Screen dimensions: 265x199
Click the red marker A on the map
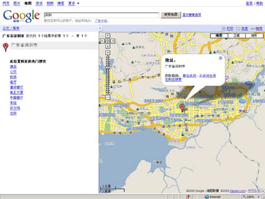pyautogui.click(x=182, y=108)
